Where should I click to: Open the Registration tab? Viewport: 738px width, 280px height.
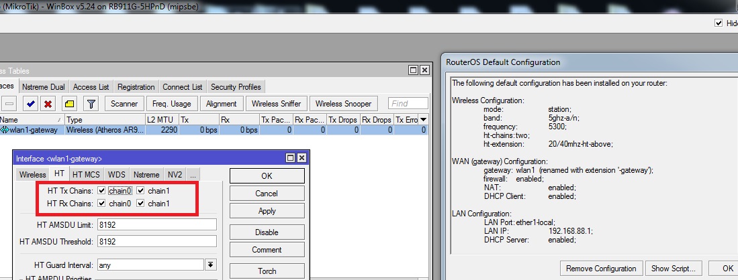pos(136,87)
